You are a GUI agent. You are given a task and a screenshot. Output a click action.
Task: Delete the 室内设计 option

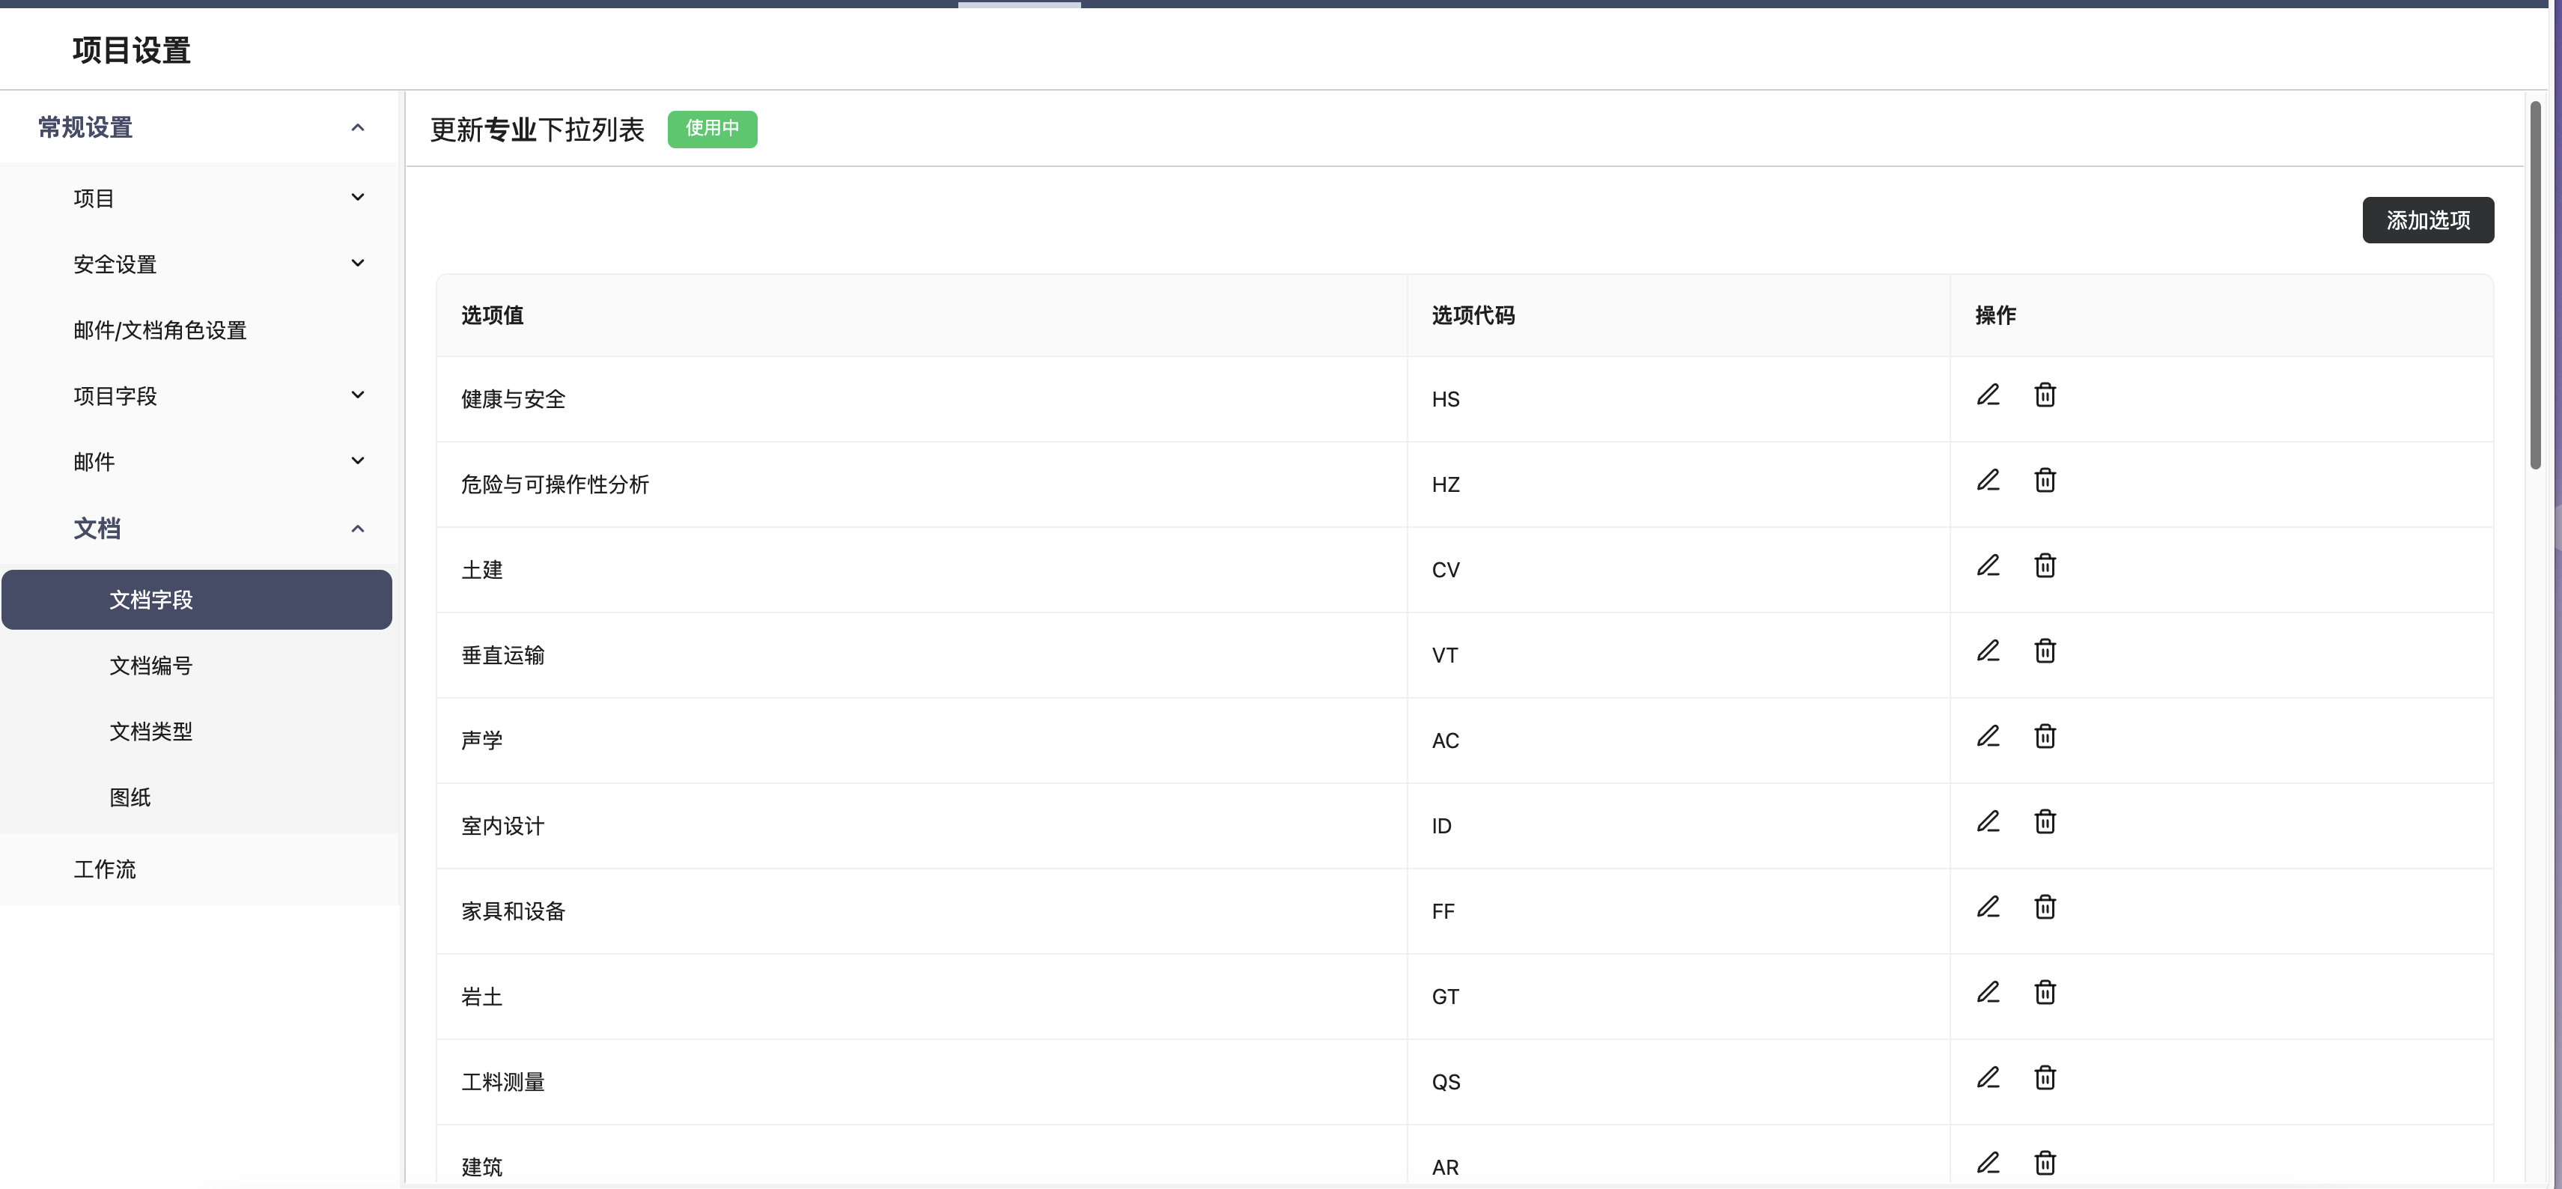tap(2044, 822)
